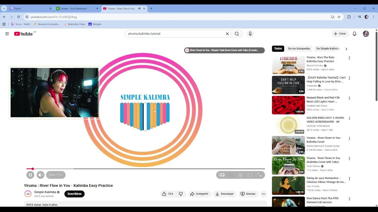Screen dimensions: 378x212
Task: Open Tank Drum Cover info card
Action: click(224, 50)
